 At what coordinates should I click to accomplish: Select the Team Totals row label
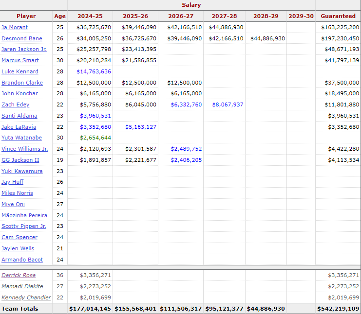point(20,309)
